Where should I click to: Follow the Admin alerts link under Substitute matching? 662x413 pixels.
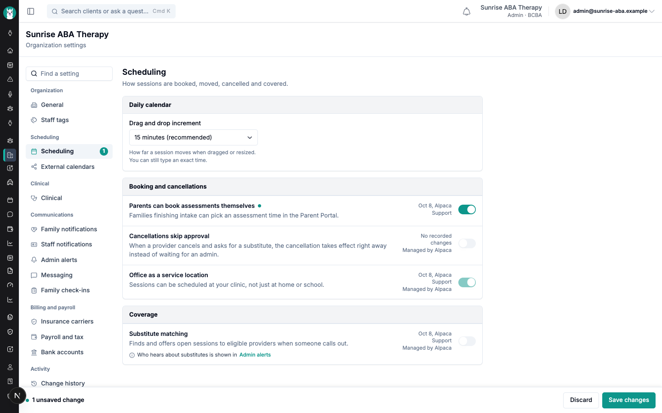point(255,355)
